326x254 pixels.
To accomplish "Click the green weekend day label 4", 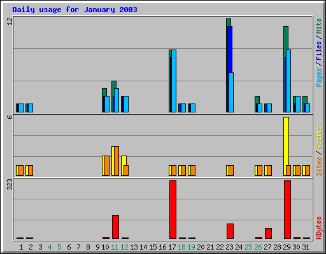I will 50,247.
